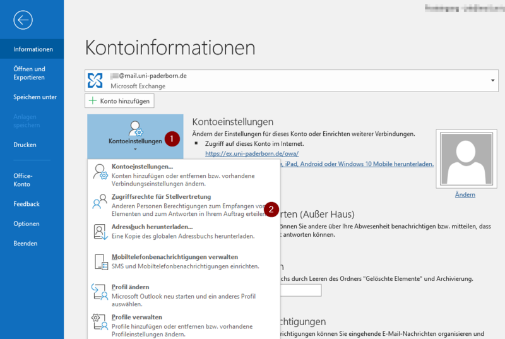Choose Kontoeinstellungen... menu entry title
Screen dimensions: 505x339
pyautogui.click(x=143, y=167)
